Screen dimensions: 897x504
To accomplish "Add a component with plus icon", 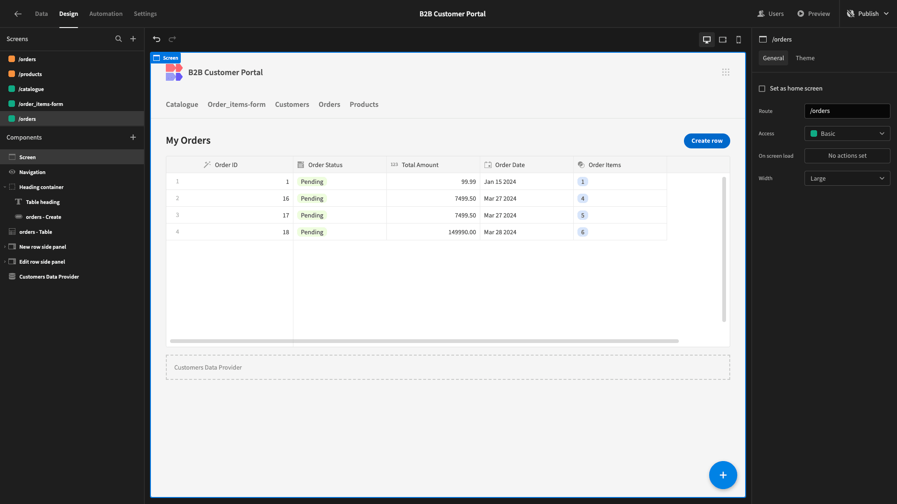I will click(x=133, y=137).
